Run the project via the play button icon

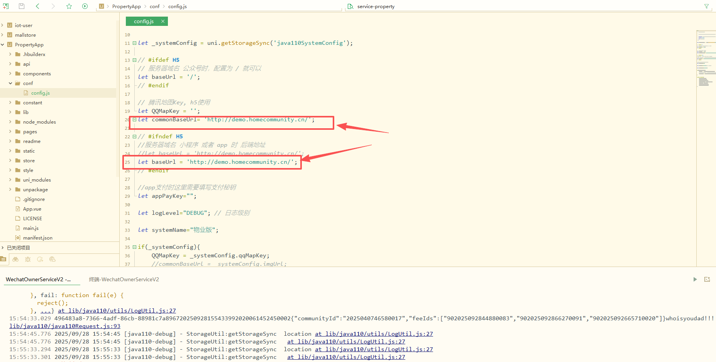click(85, 6)
